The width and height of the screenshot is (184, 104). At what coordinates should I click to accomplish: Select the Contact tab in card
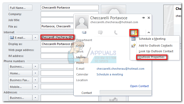pos(87,93)
